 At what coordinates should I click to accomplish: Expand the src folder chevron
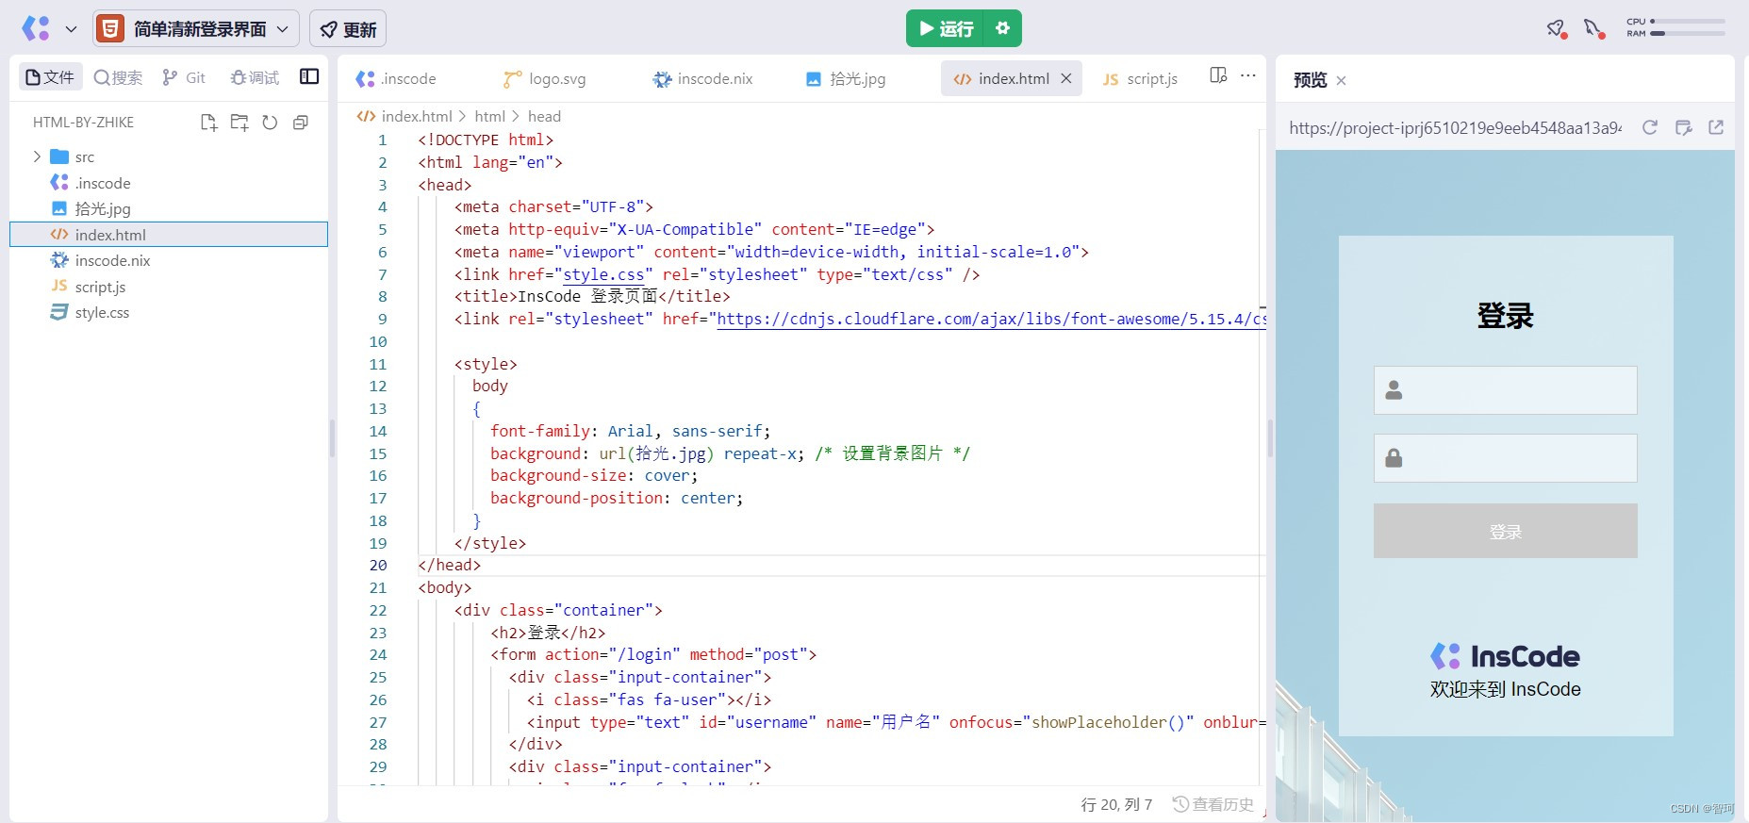point(37,156)
